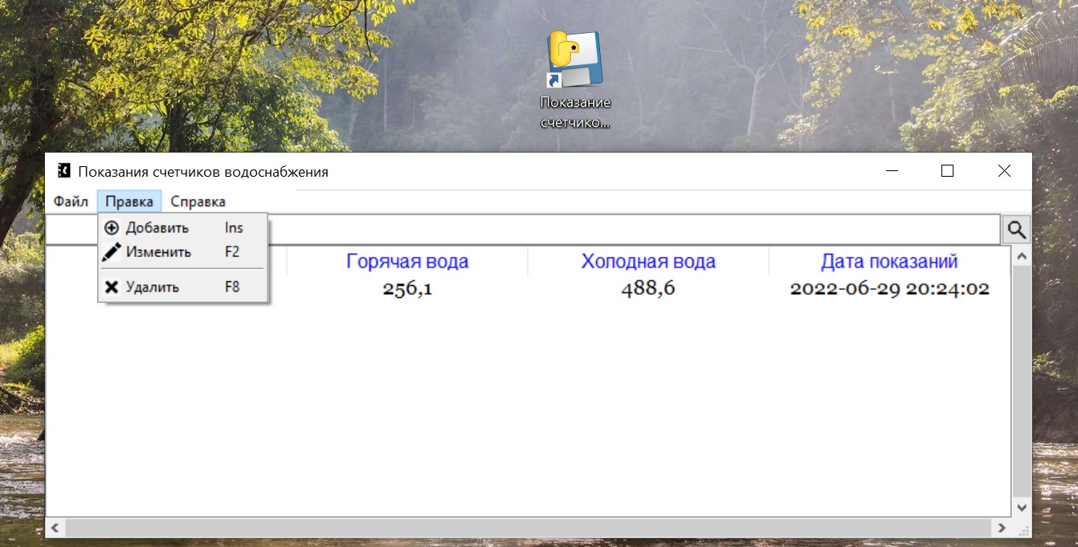Sort by the Холодная вода column header

pos(648,261)
